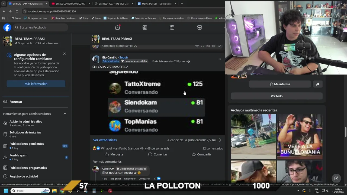Open Solicitudes de insignias
347x195 pixels.
pos(36,134)
